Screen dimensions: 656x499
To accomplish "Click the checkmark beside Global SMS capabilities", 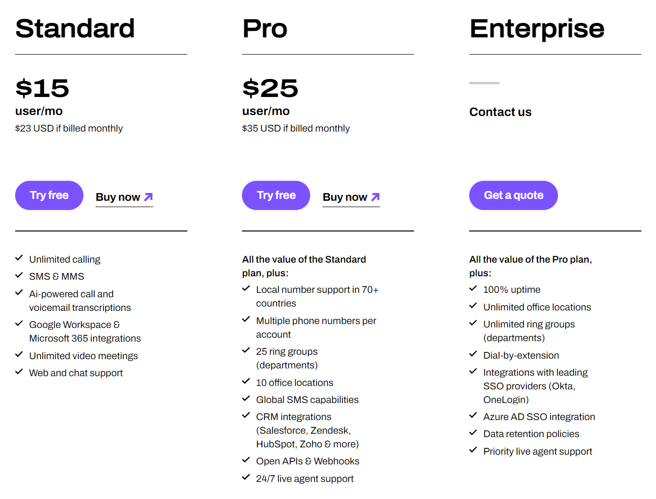I will (246, 399).
